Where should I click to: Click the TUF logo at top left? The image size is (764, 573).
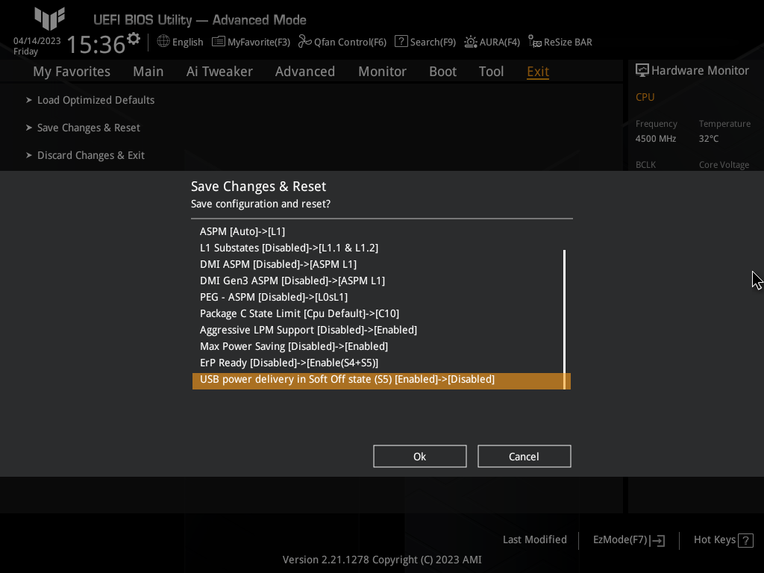click(49, 19)
